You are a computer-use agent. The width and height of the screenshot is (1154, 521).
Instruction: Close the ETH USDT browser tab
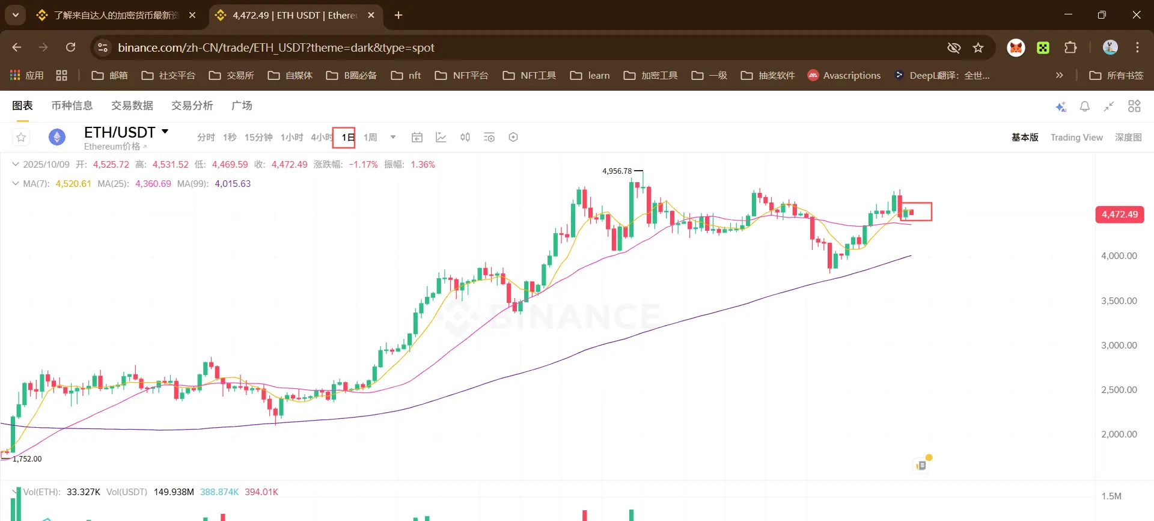371,15
